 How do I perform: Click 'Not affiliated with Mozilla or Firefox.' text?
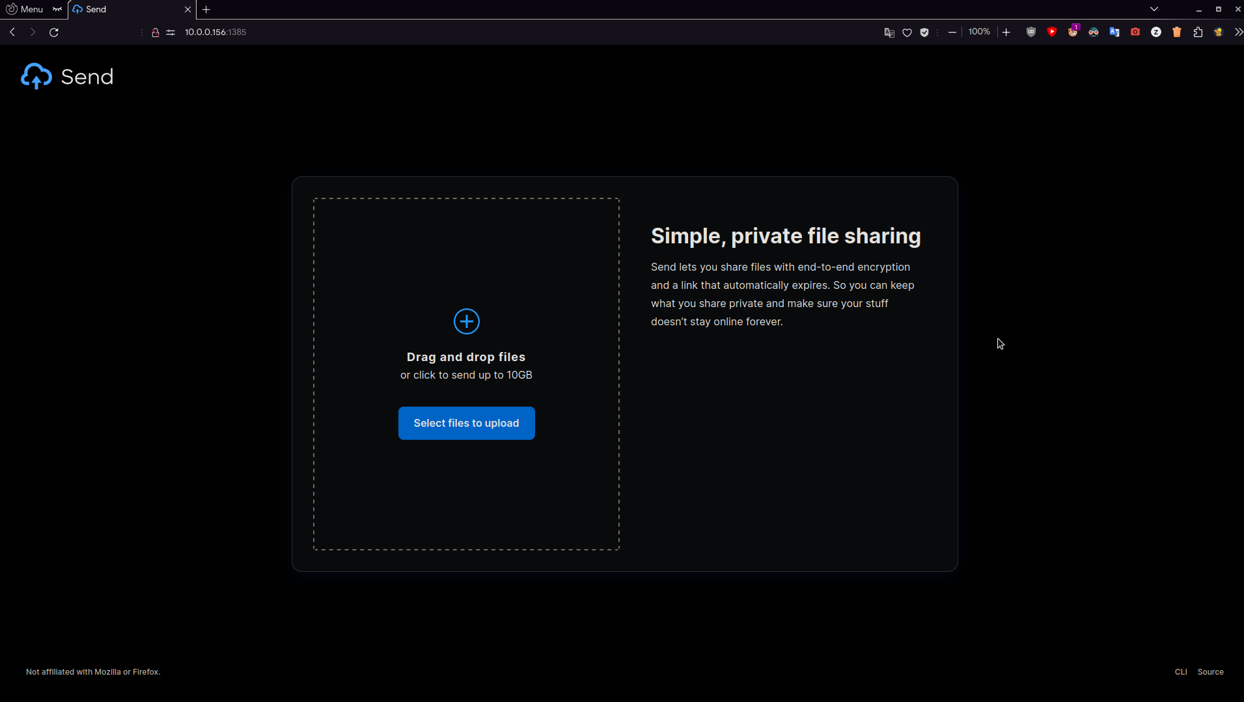pyautogui.click(x=93, y=671)
